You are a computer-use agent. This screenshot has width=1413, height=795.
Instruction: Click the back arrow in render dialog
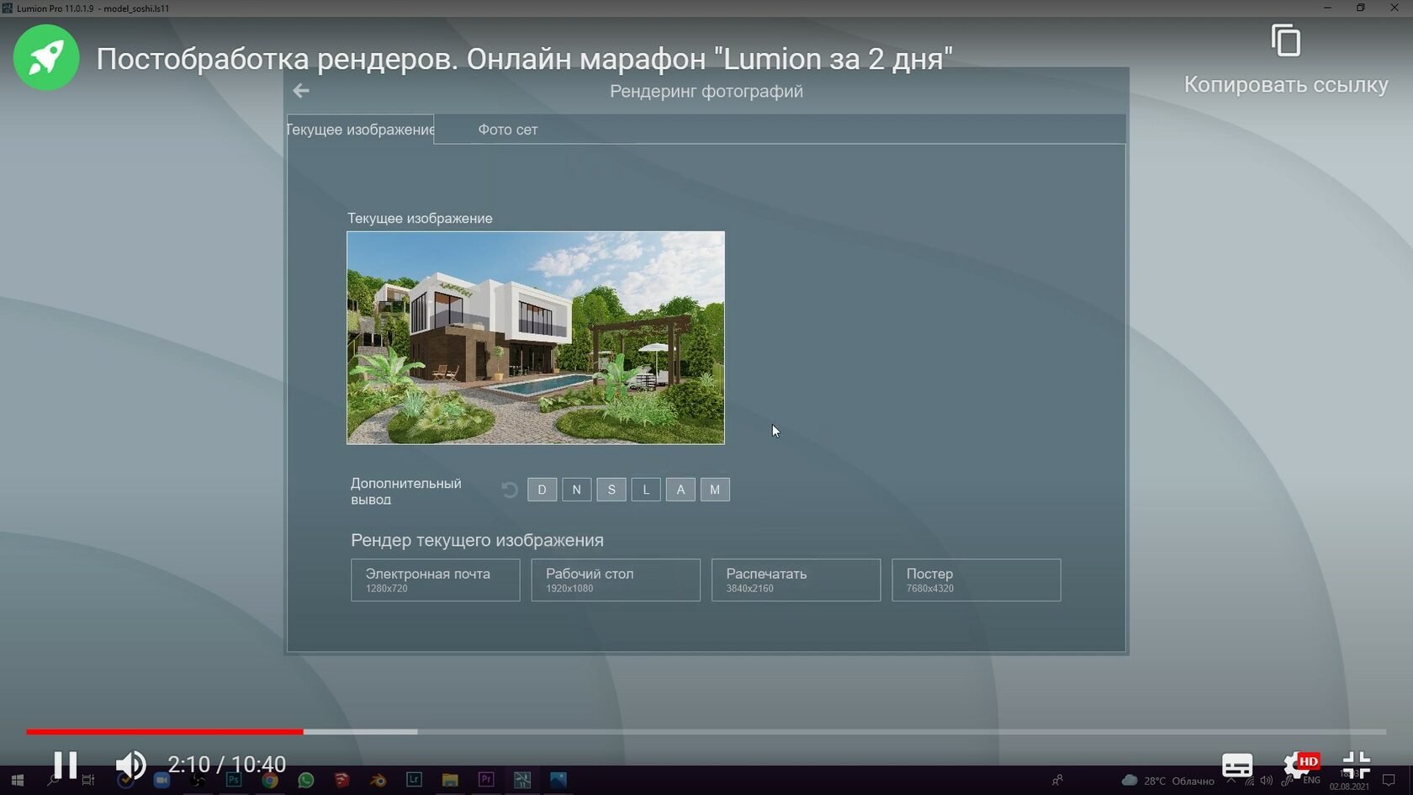(301, 91)
